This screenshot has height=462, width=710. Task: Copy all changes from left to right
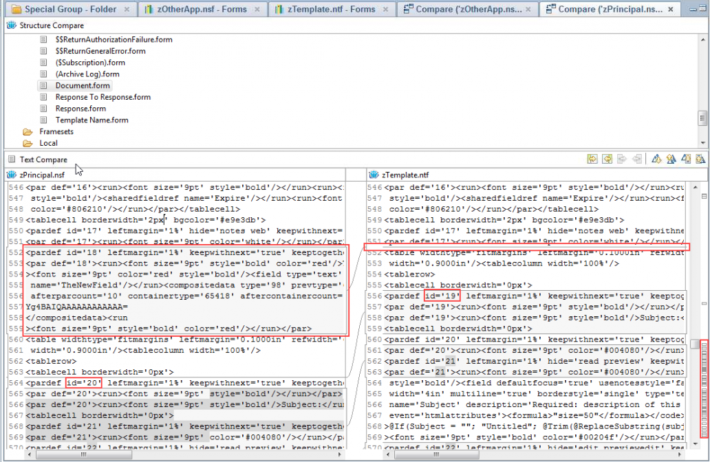(x=592, y=159)
